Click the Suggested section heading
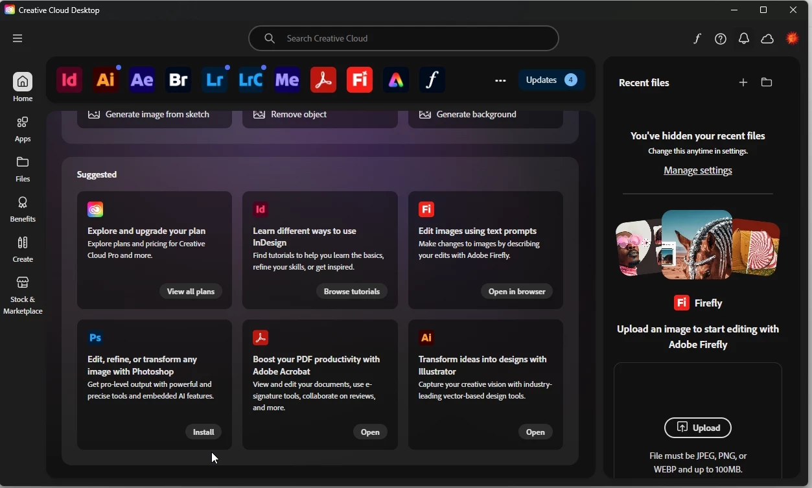Image resolution: width=812 pixels, height=488 pixels. click(97, 174)
